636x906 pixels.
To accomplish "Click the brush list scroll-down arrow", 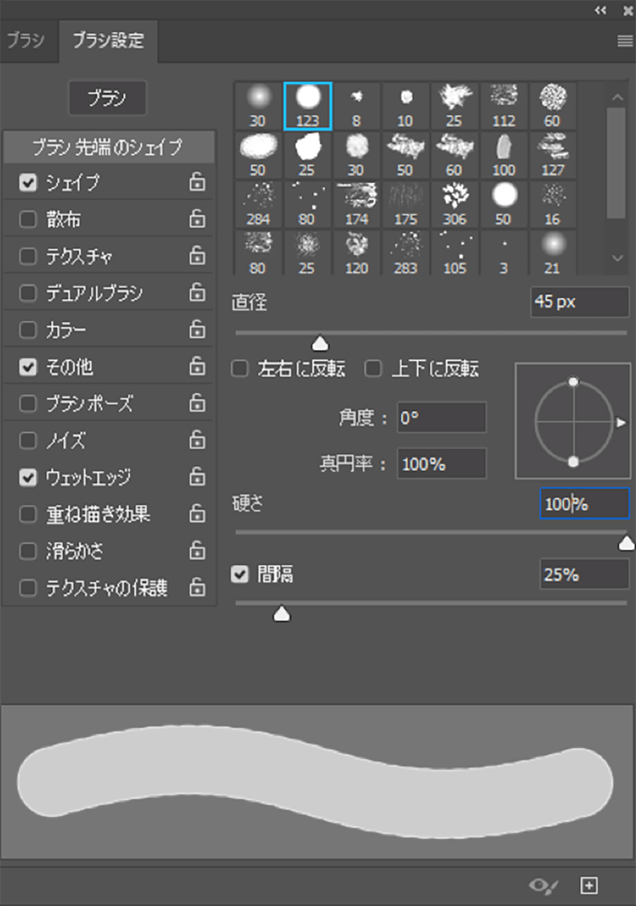I will coord(618,258).
